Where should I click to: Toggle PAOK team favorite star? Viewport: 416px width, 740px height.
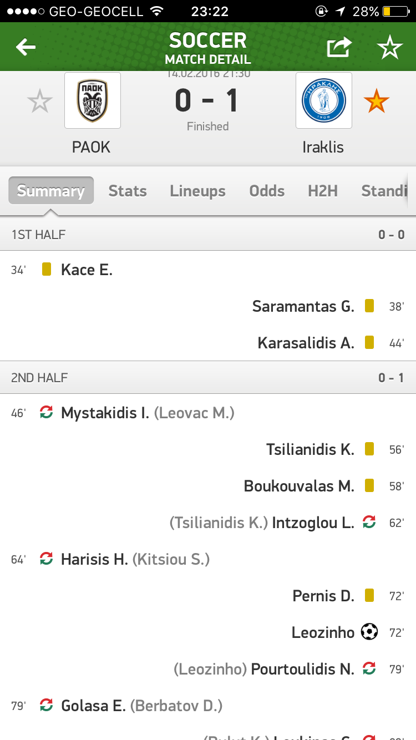click(x=40, y=102)
